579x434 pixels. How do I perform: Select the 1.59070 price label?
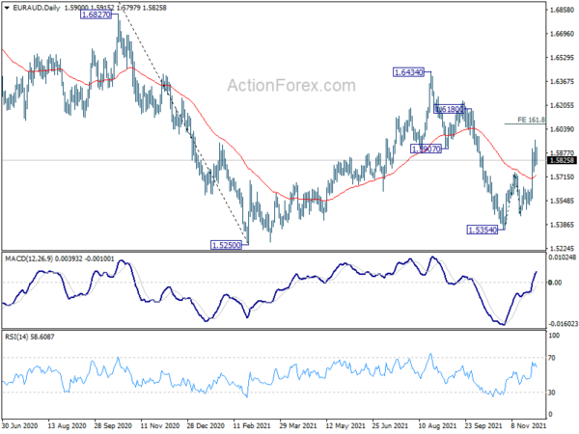point(426,149)
